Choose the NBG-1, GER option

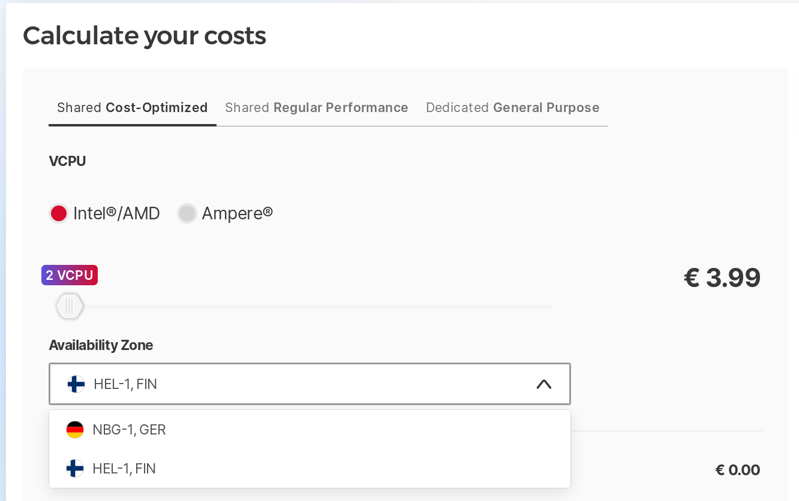click(x=129, y=430)
